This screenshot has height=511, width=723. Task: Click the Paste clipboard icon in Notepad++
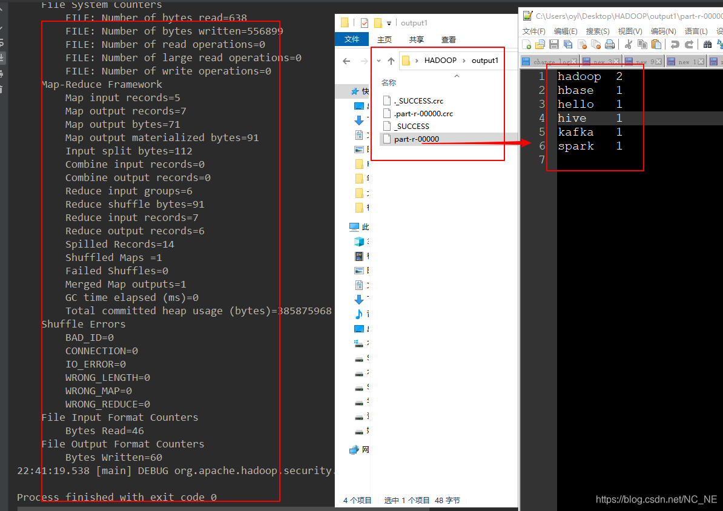click(656, 44)
